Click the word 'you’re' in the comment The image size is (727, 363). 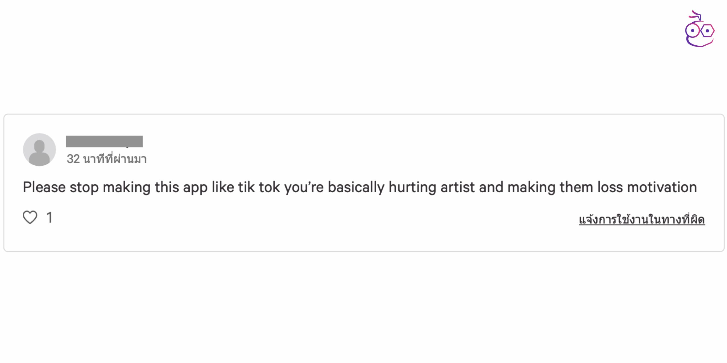coord(304,187)
